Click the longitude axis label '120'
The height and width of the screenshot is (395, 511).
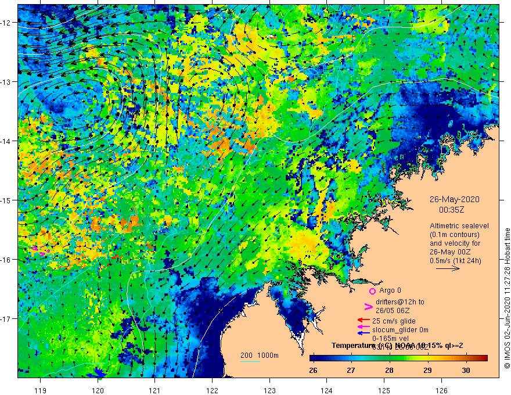98,390
